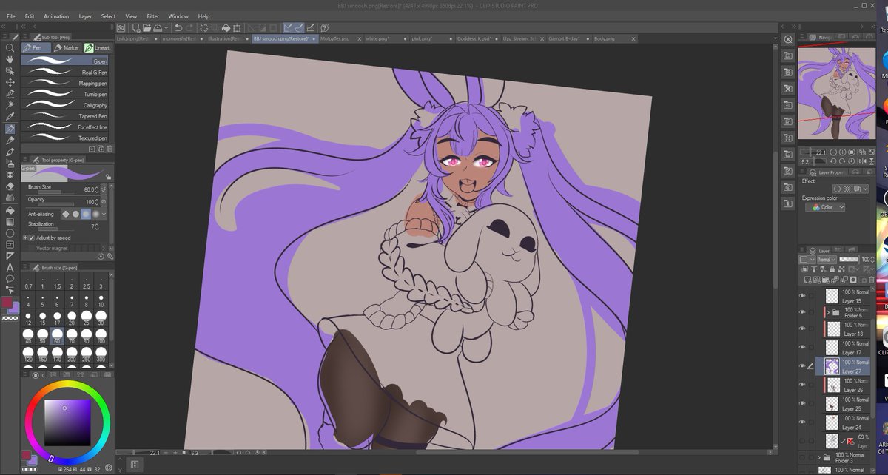Open the layer blending mode Normal dropdown

click(x=827, y=260)
